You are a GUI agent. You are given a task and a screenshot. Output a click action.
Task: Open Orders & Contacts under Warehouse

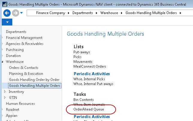point(24,68)
